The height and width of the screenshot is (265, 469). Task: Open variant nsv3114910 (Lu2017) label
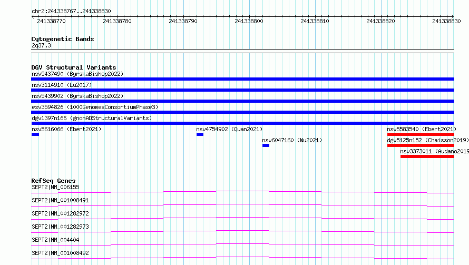click(62, 85)
